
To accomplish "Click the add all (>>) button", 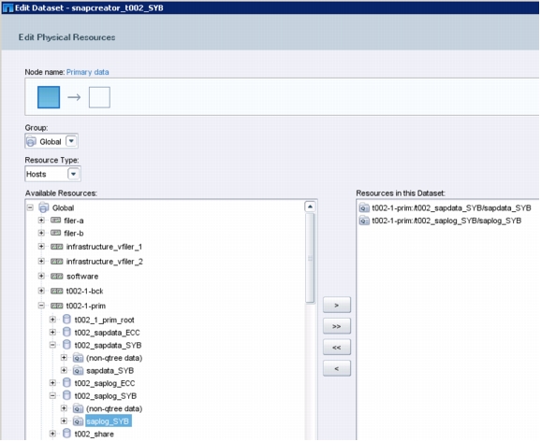I will [337, 326].
